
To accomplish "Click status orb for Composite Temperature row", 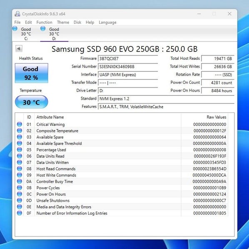I will tap(20, 131).
